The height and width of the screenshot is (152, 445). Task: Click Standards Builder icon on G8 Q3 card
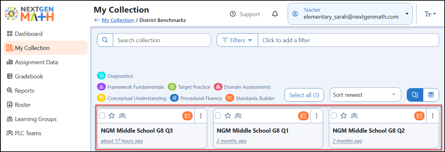pyautogui.click(x=187, y=116)
